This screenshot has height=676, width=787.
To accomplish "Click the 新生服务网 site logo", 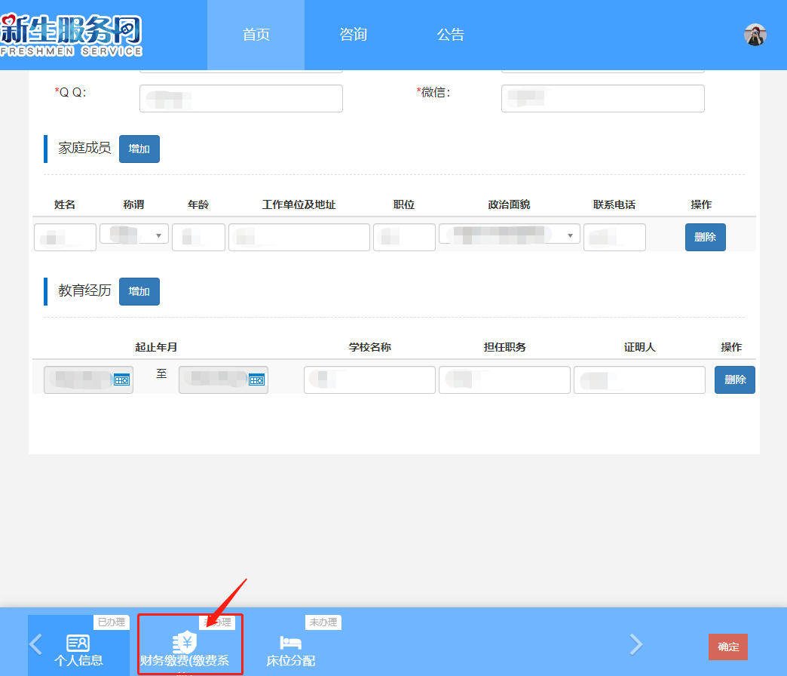I will pyautogui.click(x=72, y=35).
